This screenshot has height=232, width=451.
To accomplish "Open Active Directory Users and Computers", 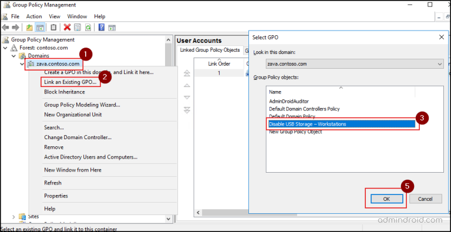I will click(x=90, y=157).
